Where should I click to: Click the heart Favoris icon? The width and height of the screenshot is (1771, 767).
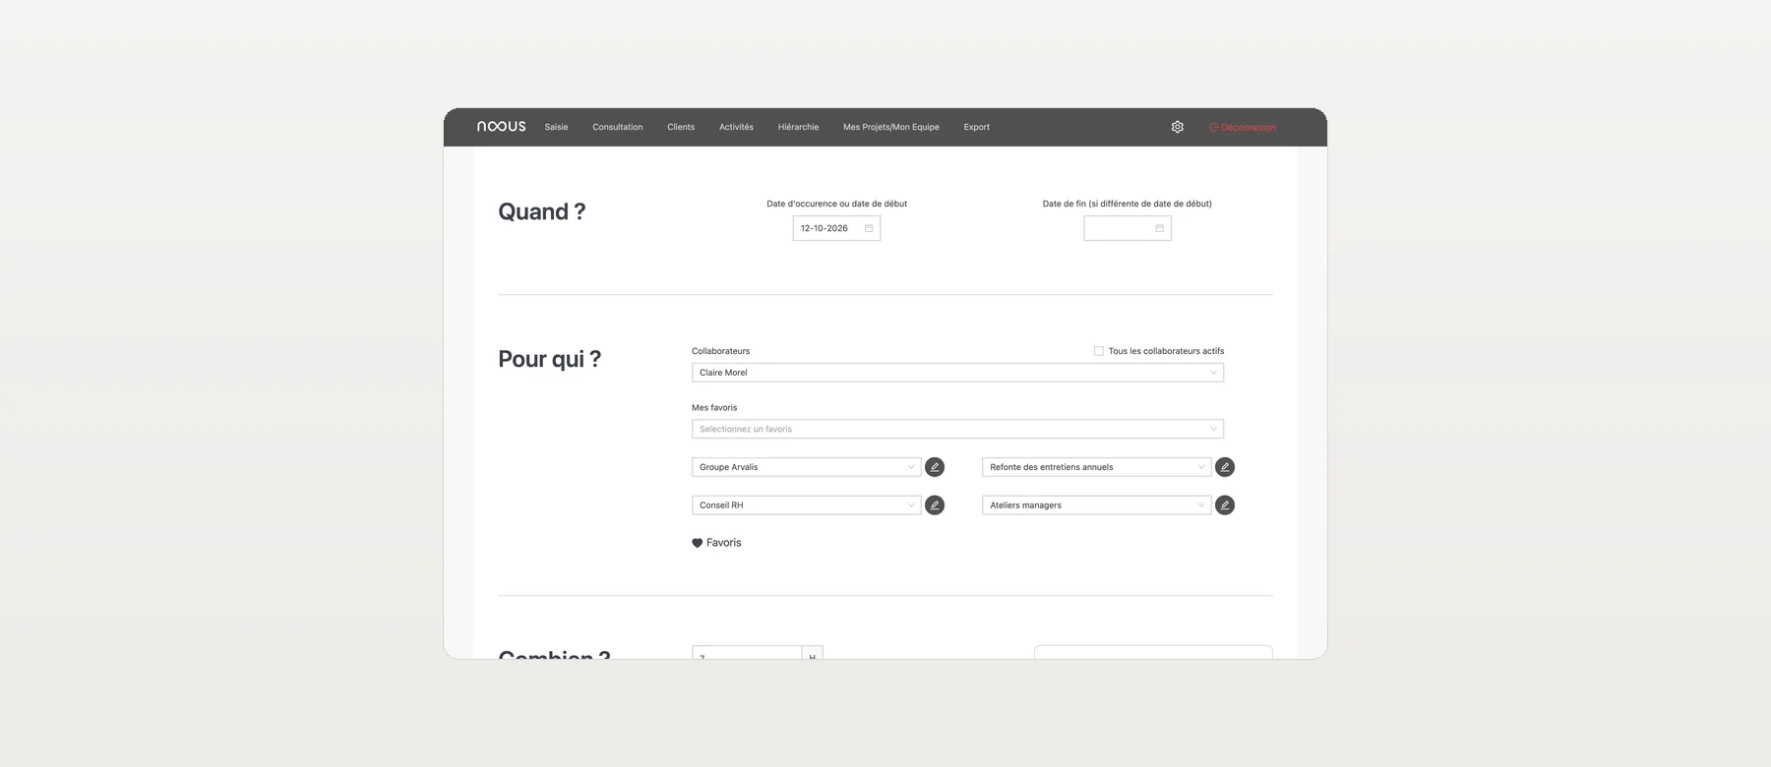(698, 543)
